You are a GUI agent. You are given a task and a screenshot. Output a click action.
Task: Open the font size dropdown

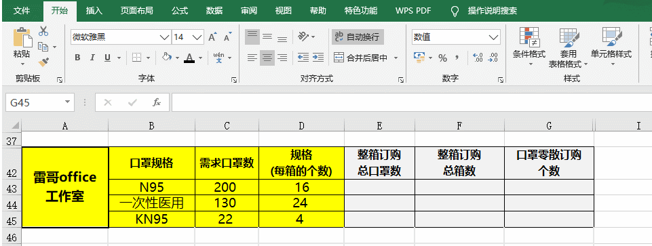[198, 37]
